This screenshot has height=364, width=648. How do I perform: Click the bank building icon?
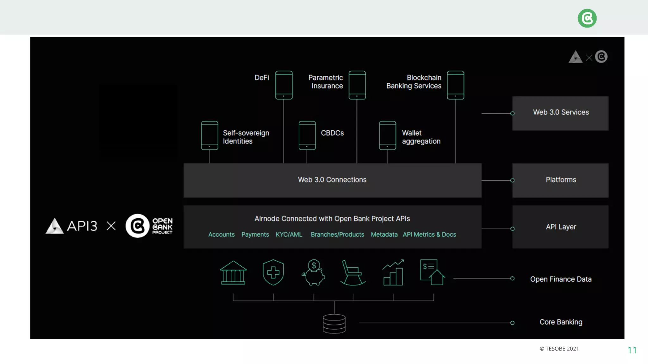point(233,273)
